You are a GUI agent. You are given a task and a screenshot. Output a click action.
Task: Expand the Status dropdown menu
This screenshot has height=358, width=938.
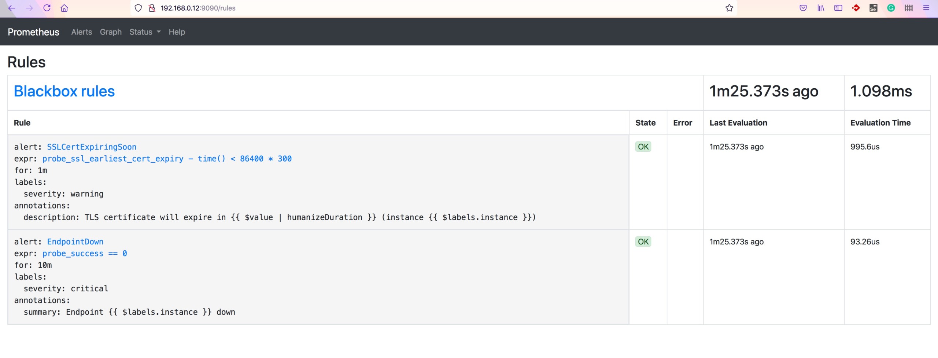pyautogui.click(x=145, y=32)
